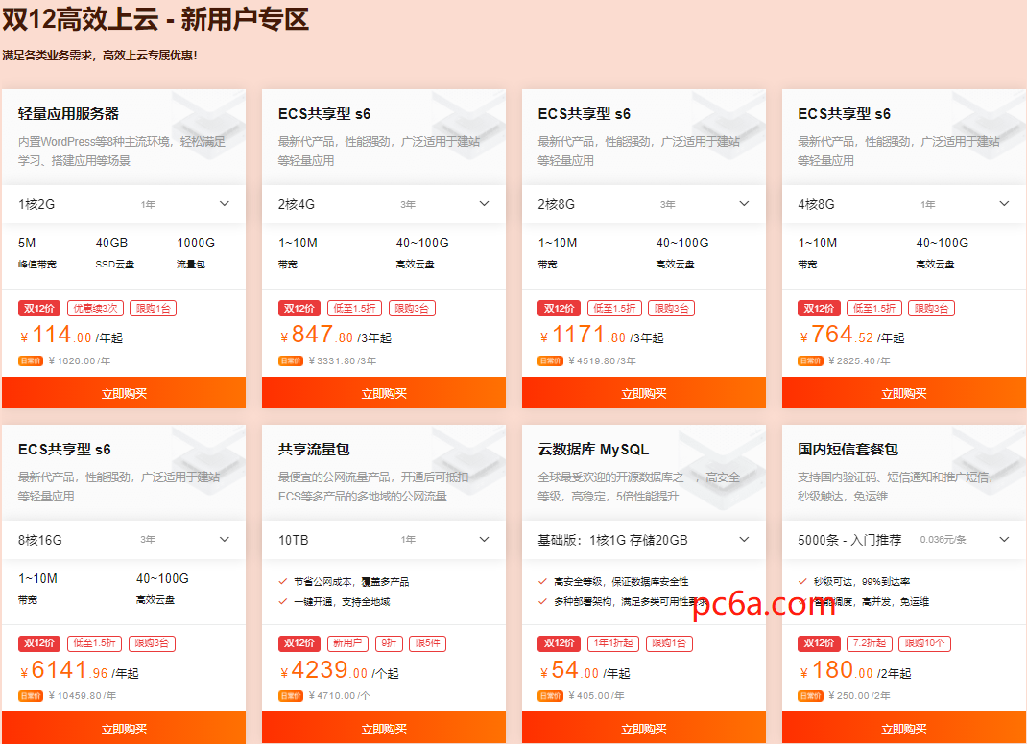
Task: Click the 0.036元/条 unit price label
Action: coord(943,540)
